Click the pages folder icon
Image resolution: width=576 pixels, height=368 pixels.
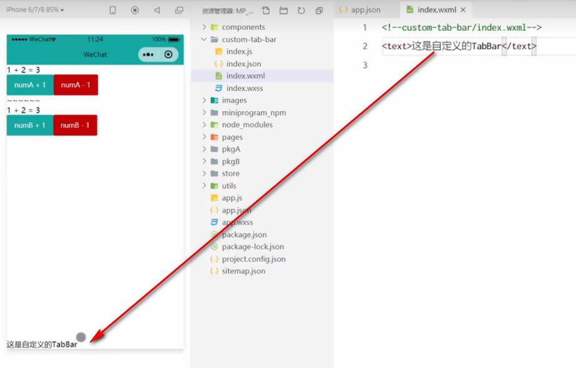[x=214, y=137]
